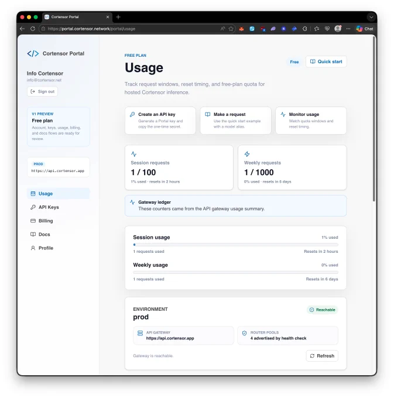Open the Make a request card
The image size is (394, 398).
coord(235,121)
